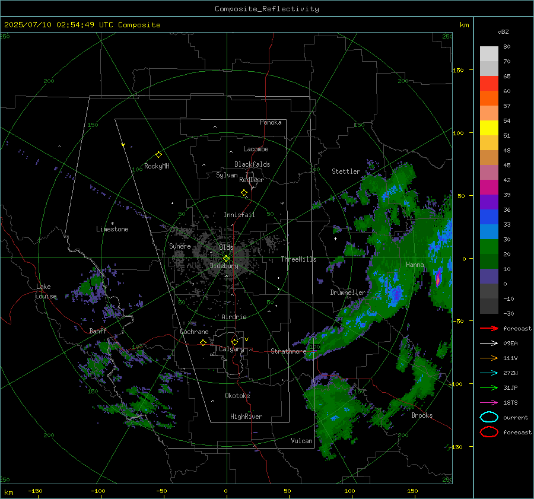The width and height of the screenshot is (534, 499).
Task: Click the yellow diamond marker above RockyMH
Action: click(158, 155)
